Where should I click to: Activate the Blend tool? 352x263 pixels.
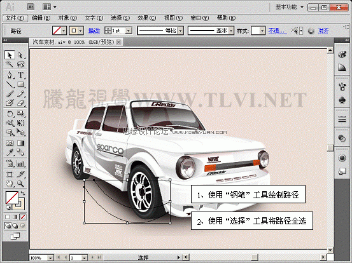click(20, 152)
